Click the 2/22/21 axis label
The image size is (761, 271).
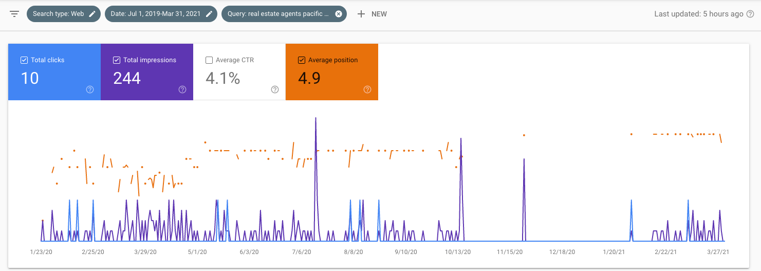click(x=666, y=252)
